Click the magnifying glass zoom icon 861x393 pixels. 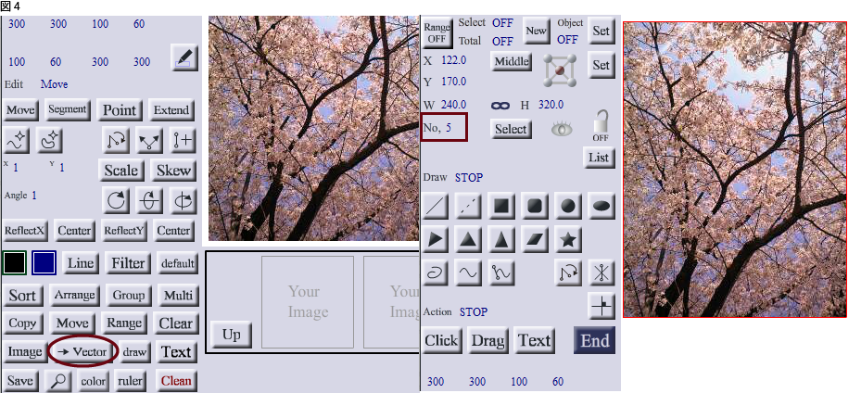coord(58,380)
